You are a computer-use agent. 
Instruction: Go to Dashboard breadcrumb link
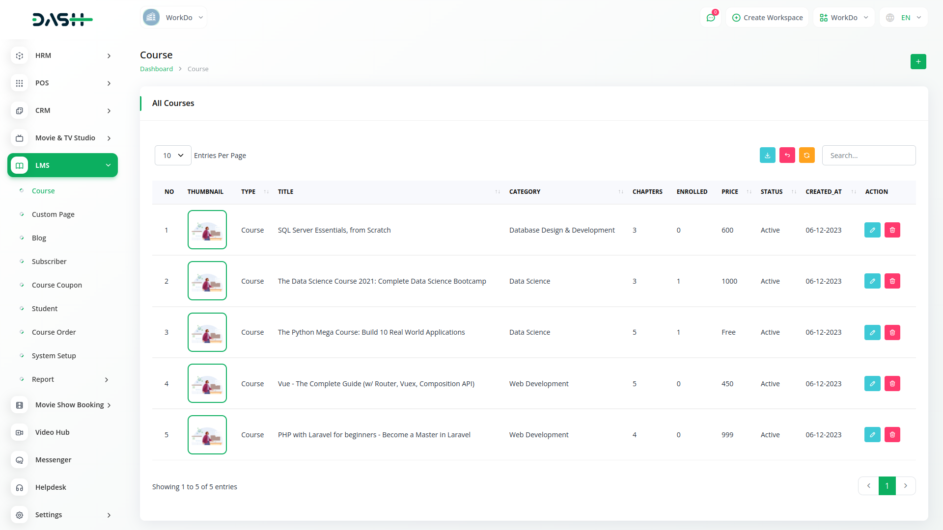pos(156,69)
